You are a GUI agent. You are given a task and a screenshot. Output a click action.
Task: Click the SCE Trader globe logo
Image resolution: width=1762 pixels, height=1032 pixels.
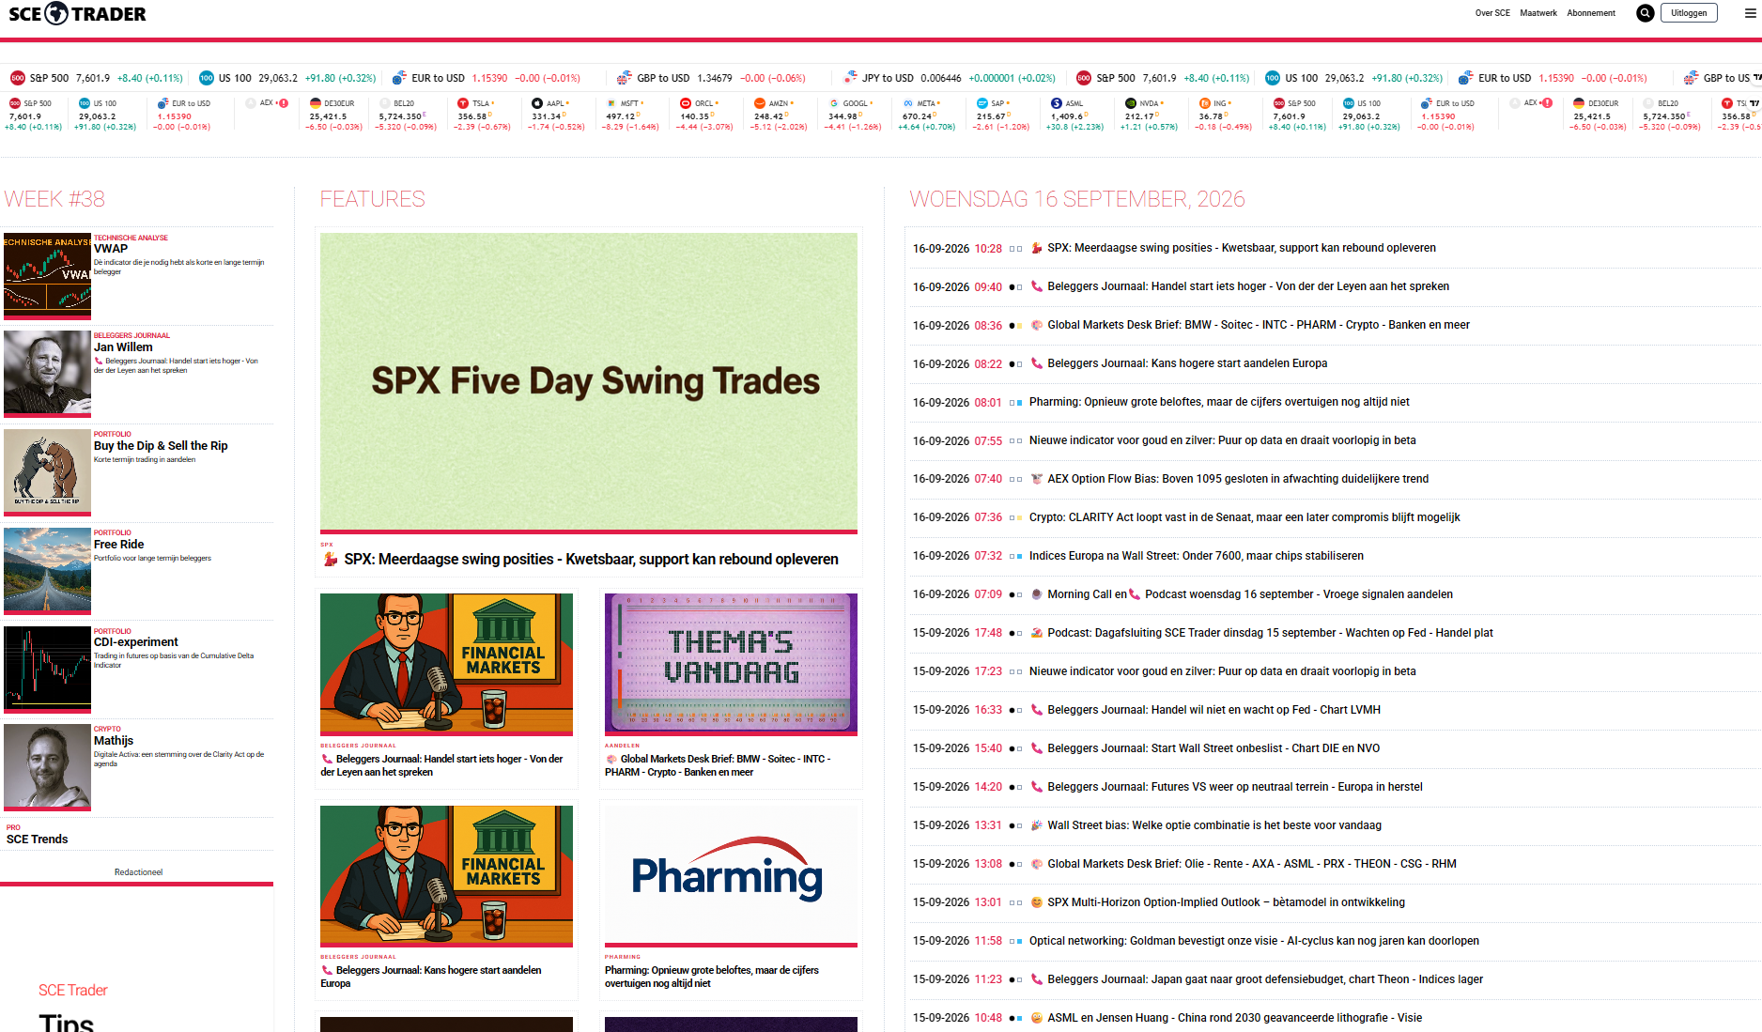[57, 13]
